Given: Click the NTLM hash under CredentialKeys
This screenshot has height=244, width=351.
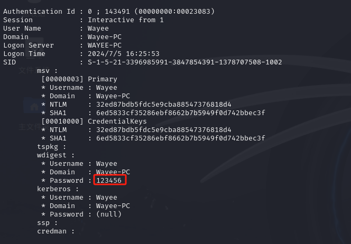Looking at the screenshot, I should point(164,130).
